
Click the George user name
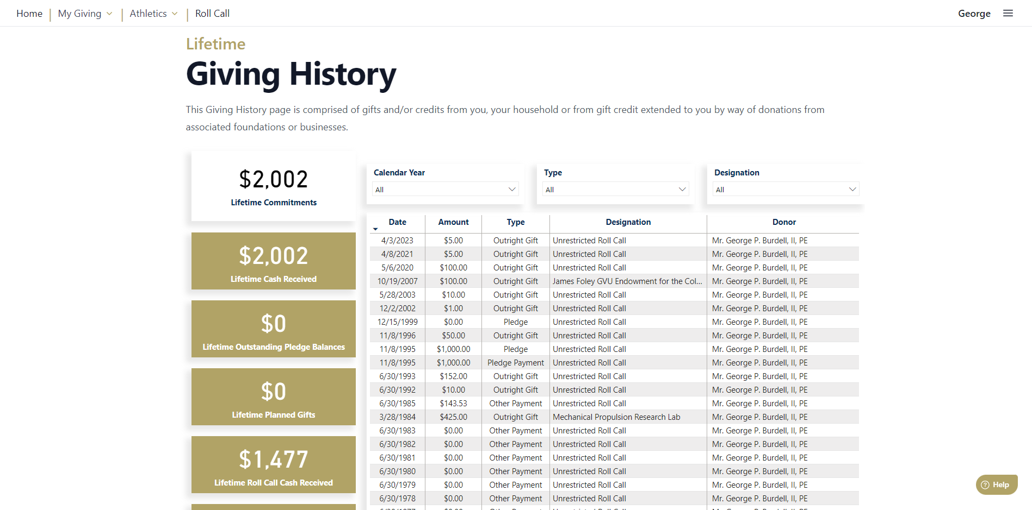coord(974,14)
